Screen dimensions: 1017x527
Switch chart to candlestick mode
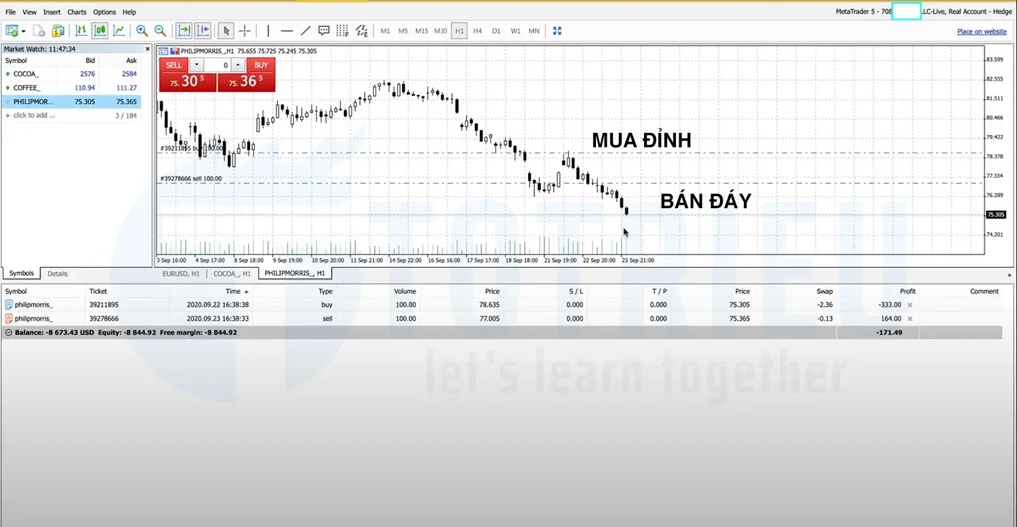coord(100,31)
